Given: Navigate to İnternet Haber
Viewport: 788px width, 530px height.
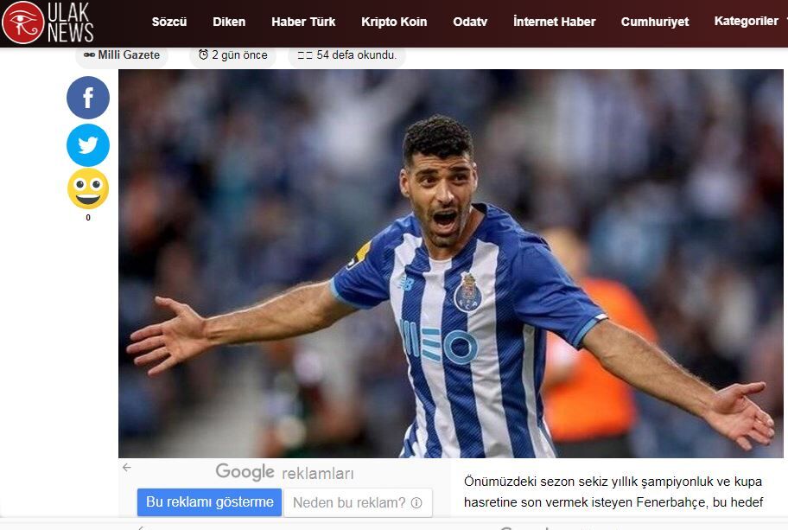Looking at the screenshot, I should pos(554,22).
